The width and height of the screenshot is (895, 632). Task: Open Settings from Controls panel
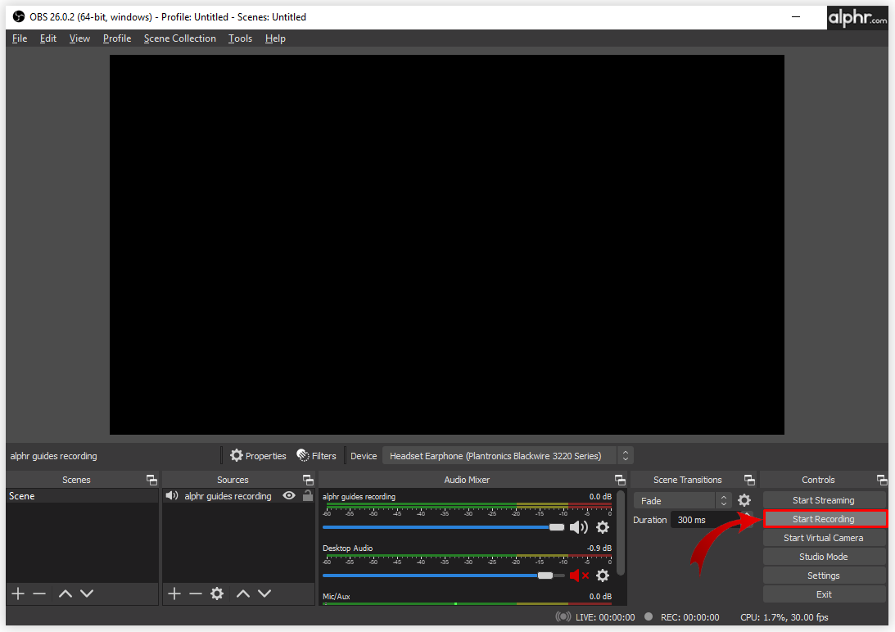coord(823,576)
